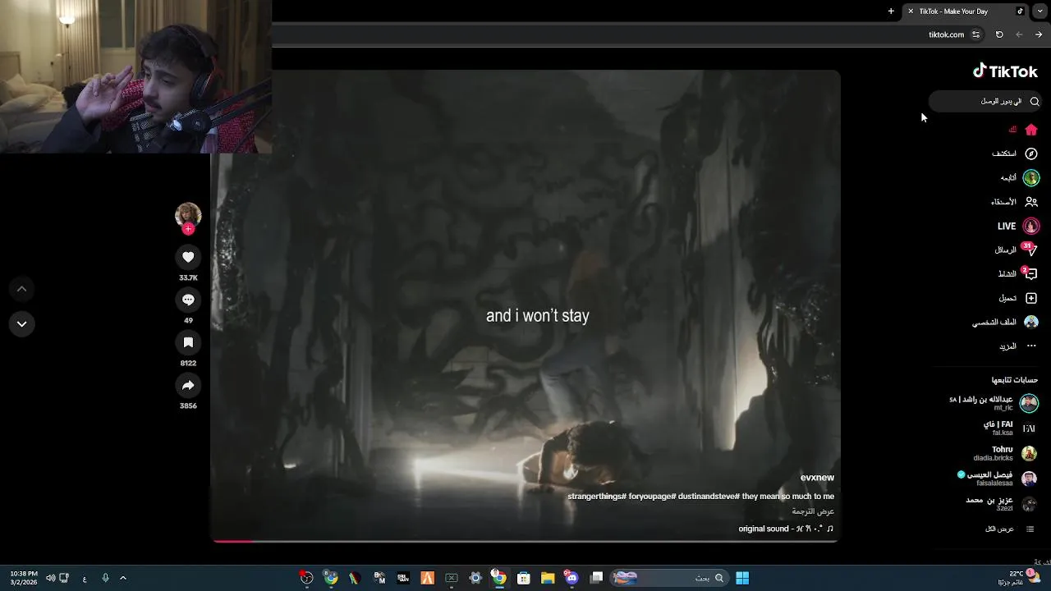Open File Explorer from the taskbar

click(x=548, y=578)
